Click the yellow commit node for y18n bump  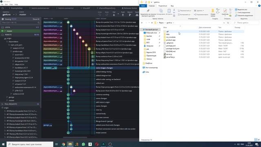pyautogui.click(x=89, y=49)
